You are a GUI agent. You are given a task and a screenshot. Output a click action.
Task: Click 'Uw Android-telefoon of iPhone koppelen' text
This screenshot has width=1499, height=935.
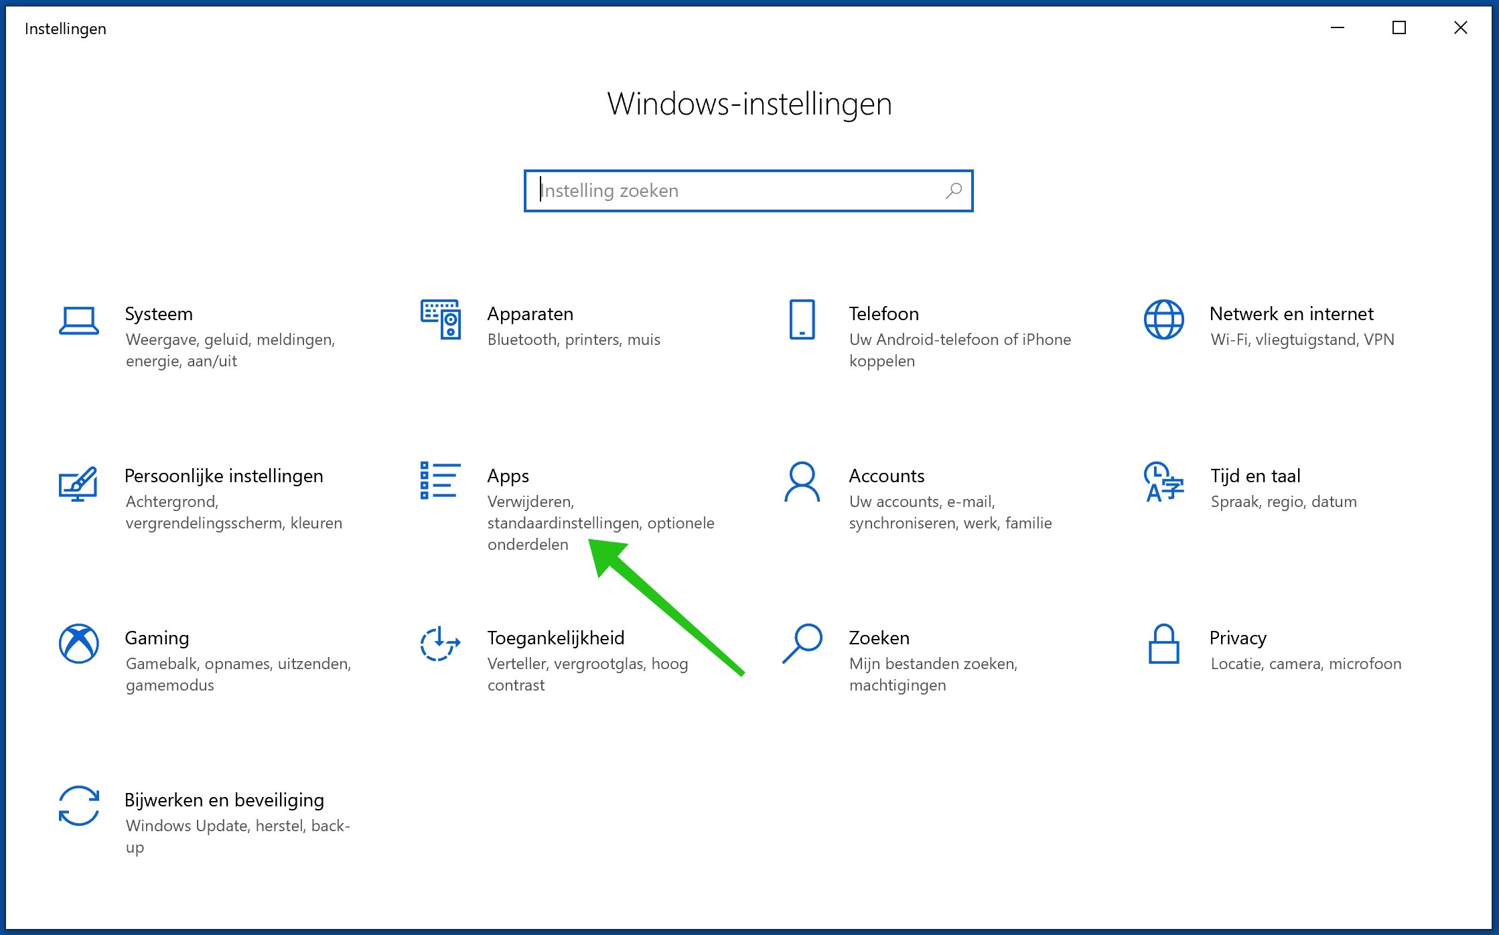tap(960, 350)
